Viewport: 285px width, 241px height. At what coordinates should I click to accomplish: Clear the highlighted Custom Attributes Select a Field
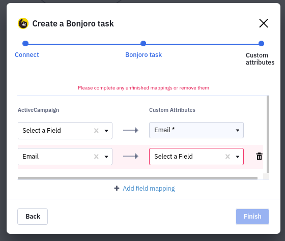pyautogui.click(x=227, y=157)
